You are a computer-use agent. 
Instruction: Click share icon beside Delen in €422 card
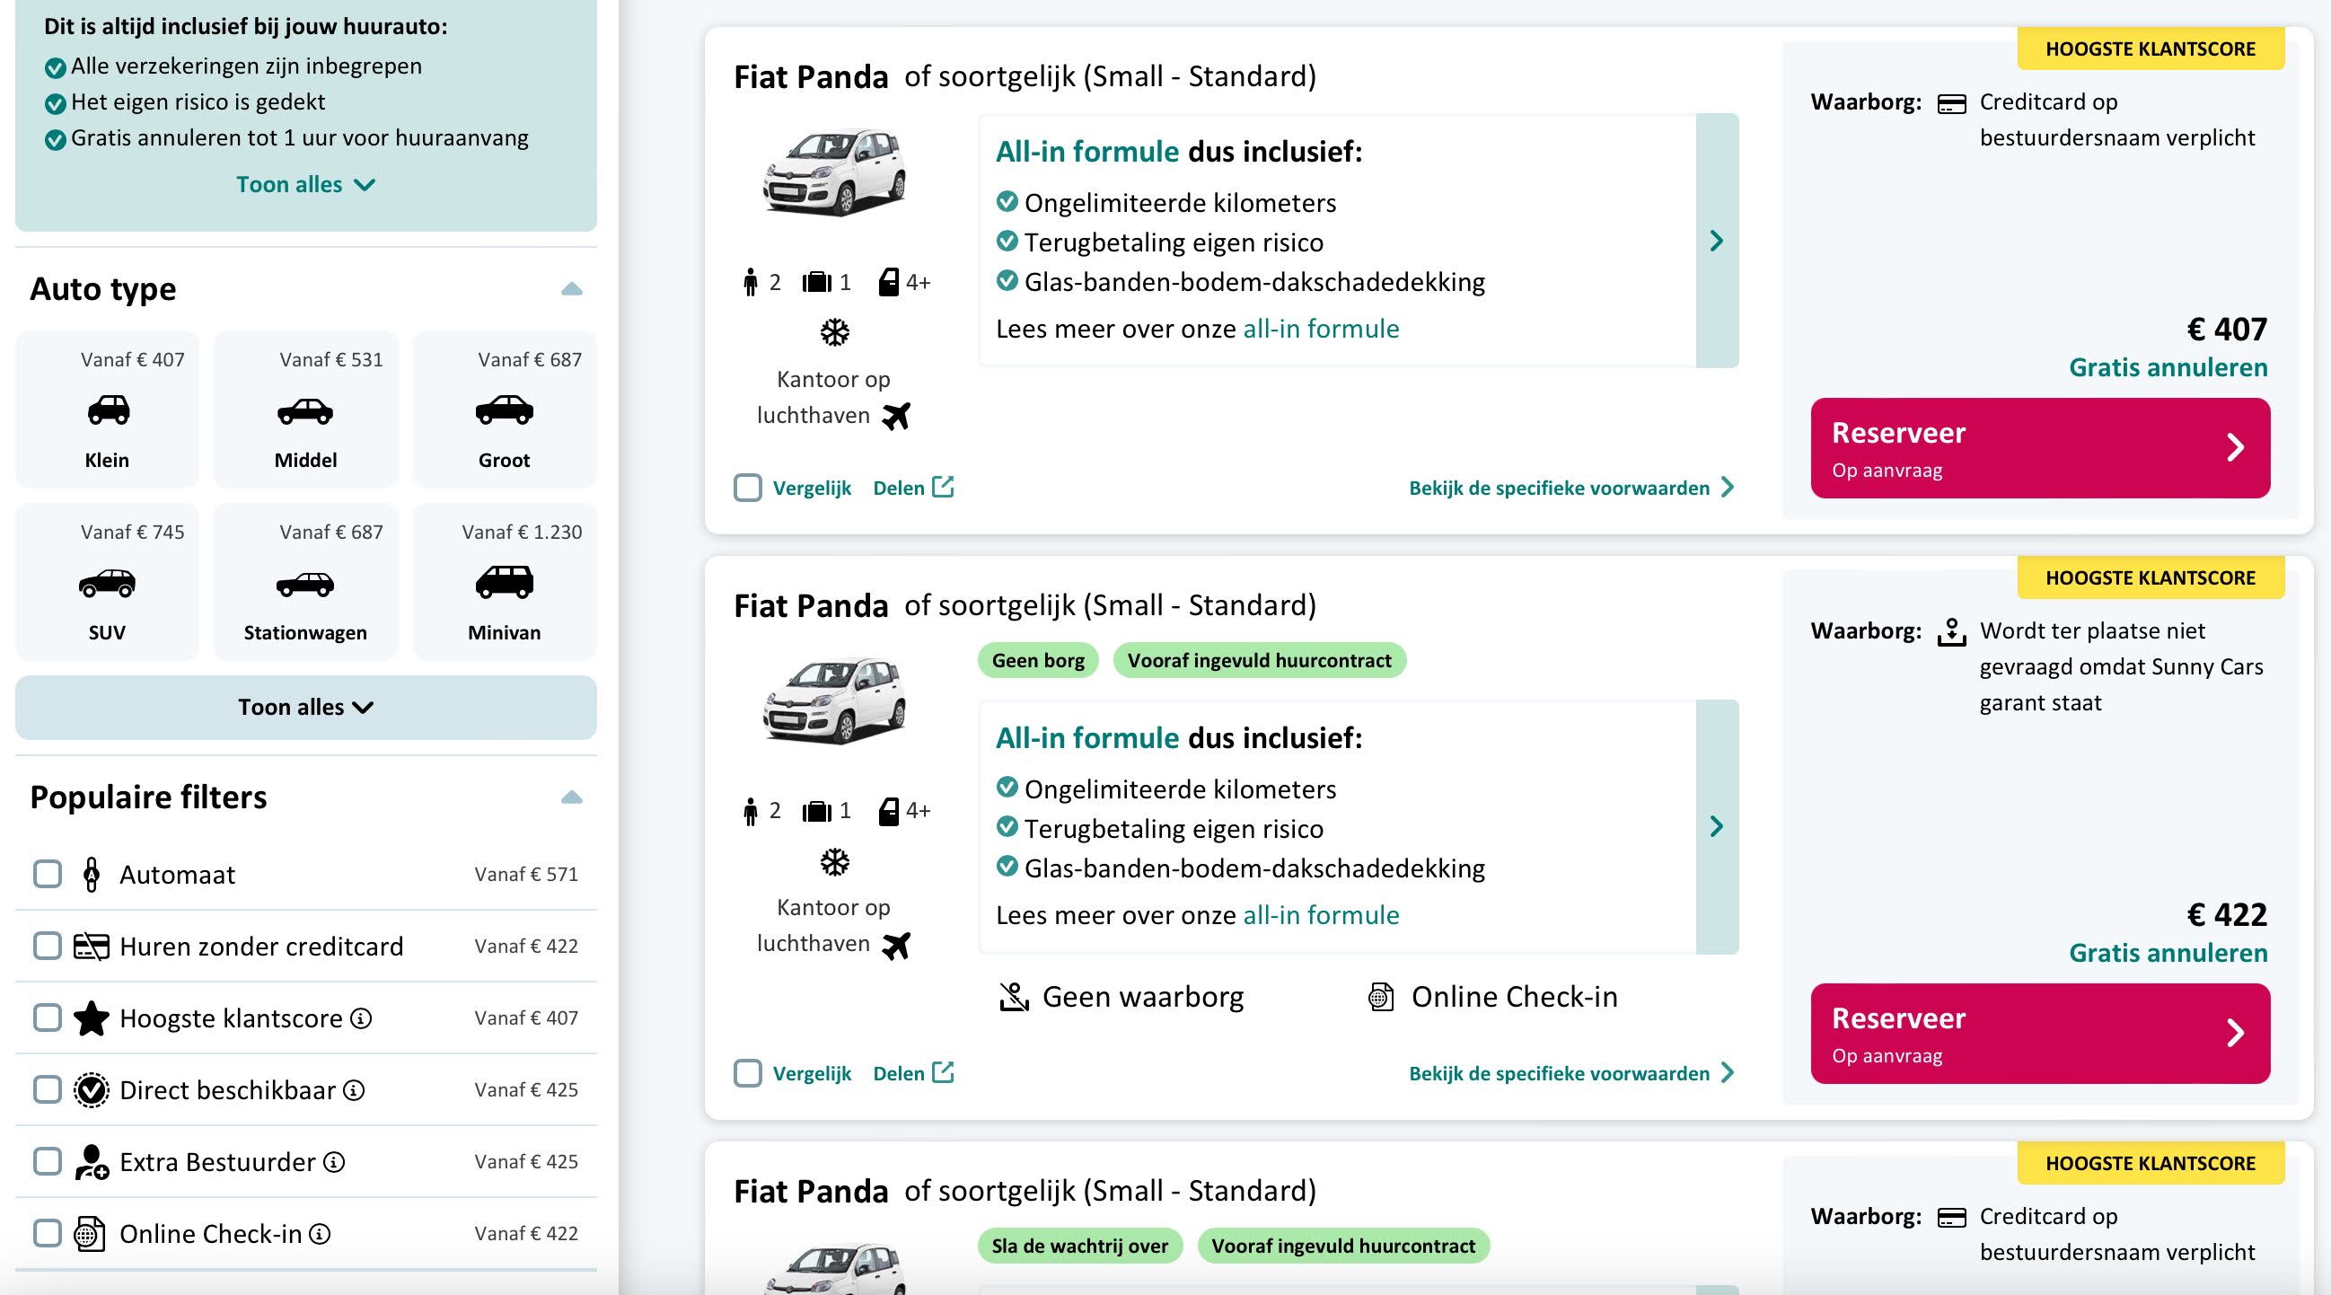click(x=943, y=1072)
